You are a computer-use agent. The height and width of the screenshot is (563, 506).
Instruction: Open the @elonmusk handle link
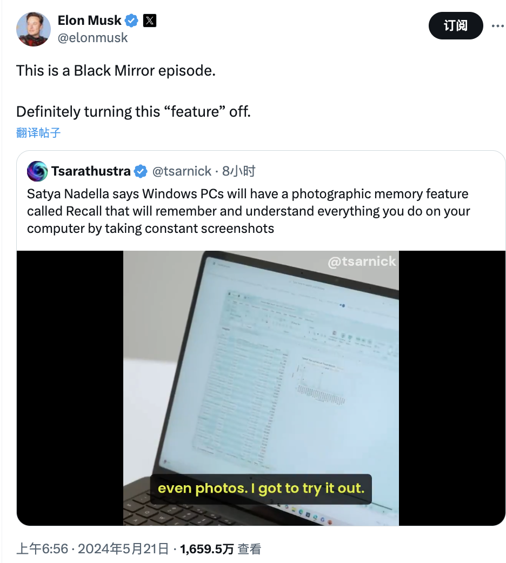(93, 38)
